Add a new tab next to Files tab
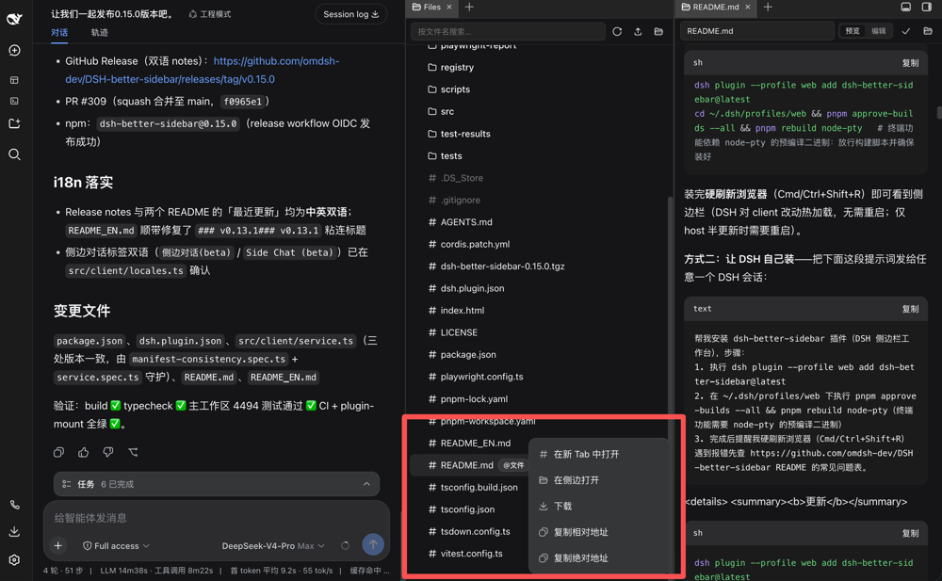Image resolution: width=942 pixels, height=581 pixels. pos(469,8)
